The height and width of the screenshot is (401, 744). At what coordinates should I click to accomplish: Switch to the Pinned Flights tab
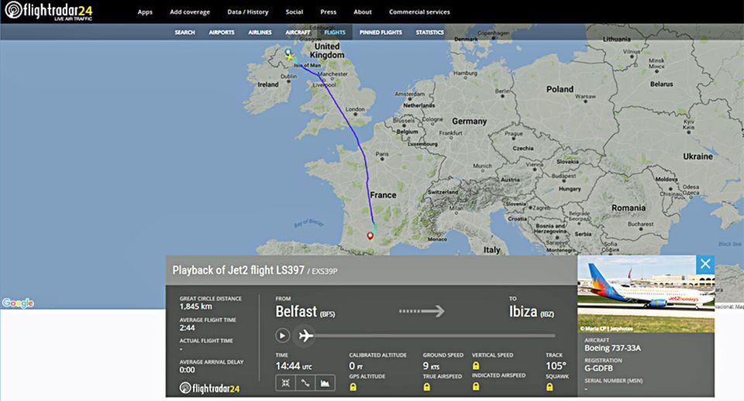click(x=381, y=33)
